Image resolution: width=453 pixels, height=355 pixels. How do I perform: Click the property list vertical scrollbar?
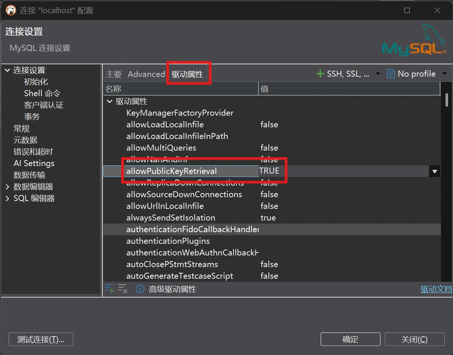(447, 100)
